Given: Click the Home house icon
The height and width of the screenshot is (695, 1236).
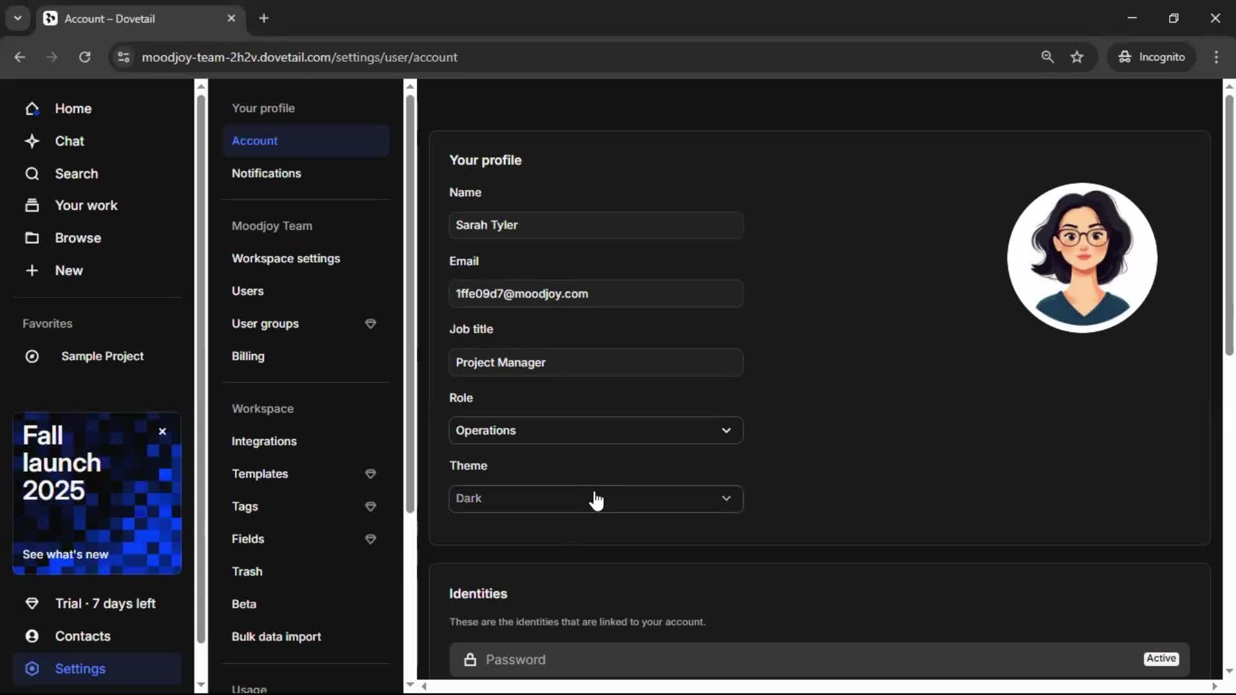Looking at the screenshot, I should point(32,109).
